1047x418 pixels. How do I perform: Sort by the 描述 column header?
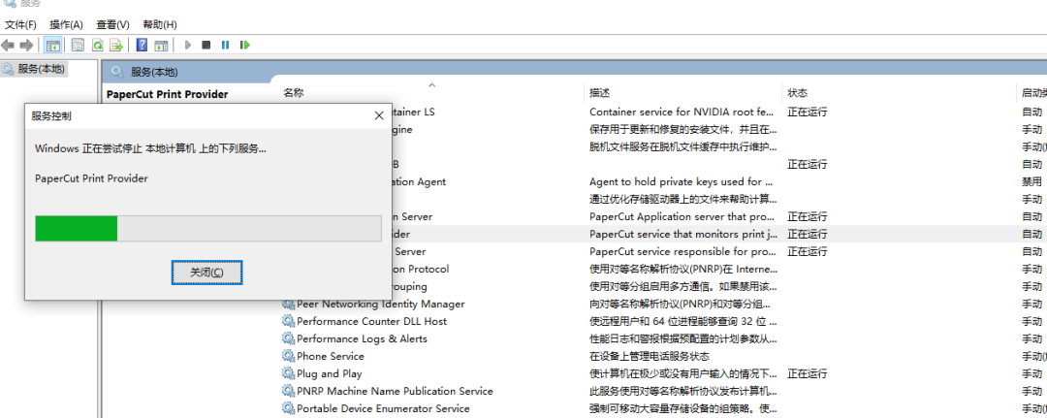[x=600, y=93]
